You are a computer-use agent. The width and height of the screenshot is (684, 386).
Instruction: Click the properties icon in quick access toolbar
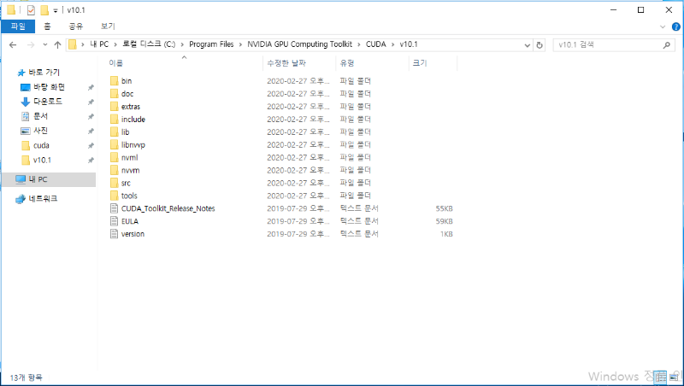pyautogui.click(x=31, y=9)
